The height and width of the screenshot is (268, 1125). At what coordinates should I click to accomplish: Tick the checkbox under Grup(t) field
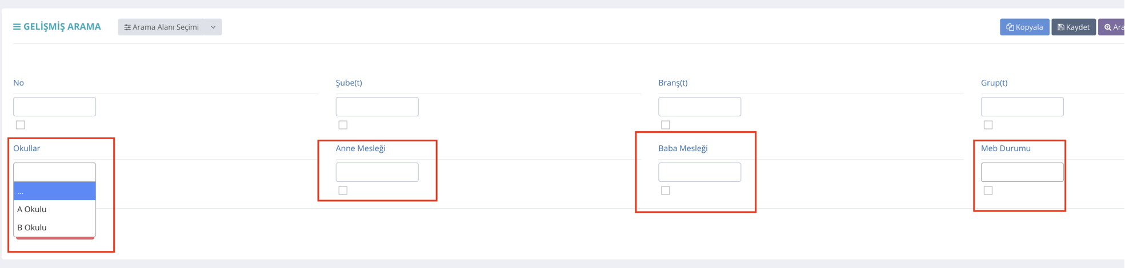[988, 125]
